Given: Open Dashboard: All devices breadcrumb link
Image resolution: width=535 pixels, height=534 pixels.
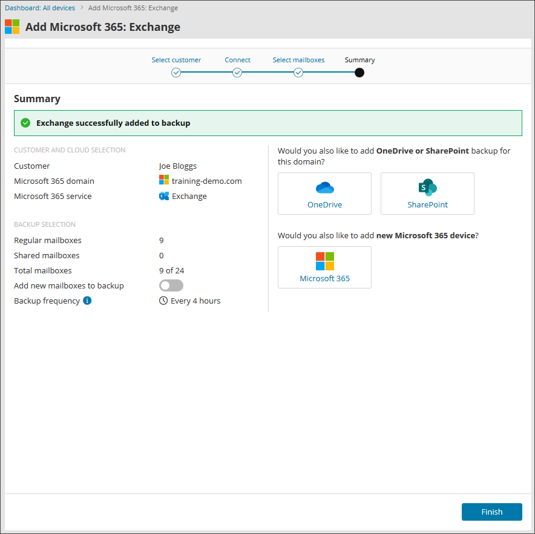Looking at the screenshot, I should click(40, 8).
